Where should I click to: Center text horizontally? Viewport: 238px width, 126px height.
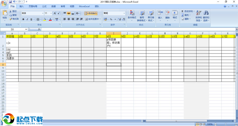(69, 19)
